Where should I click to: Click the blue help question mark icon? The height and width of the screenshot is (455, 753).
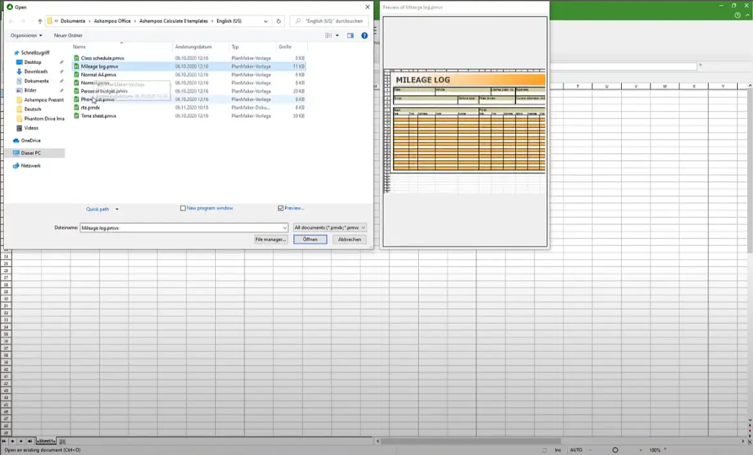pos(364,35)
